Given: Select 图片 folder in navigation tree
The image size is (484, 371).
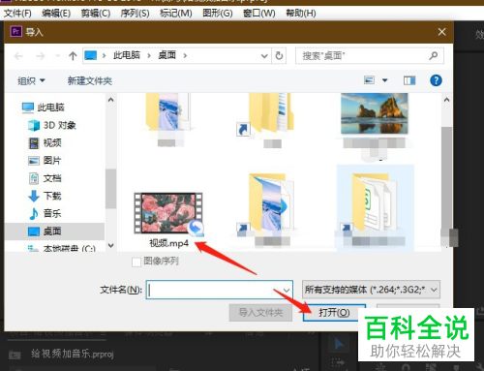Looking at the screenshot, I should pyautogui.click(x=45, y=160).
